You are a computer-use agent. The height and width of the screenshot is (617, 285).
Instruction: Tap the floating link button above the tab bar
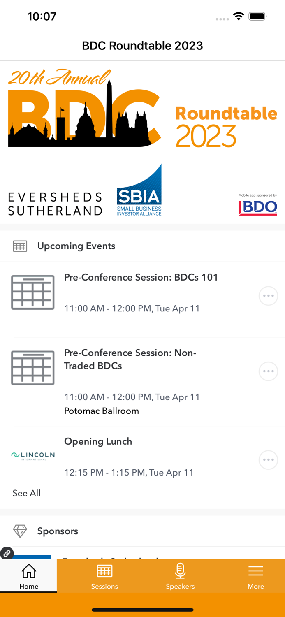tap(7, 553)
